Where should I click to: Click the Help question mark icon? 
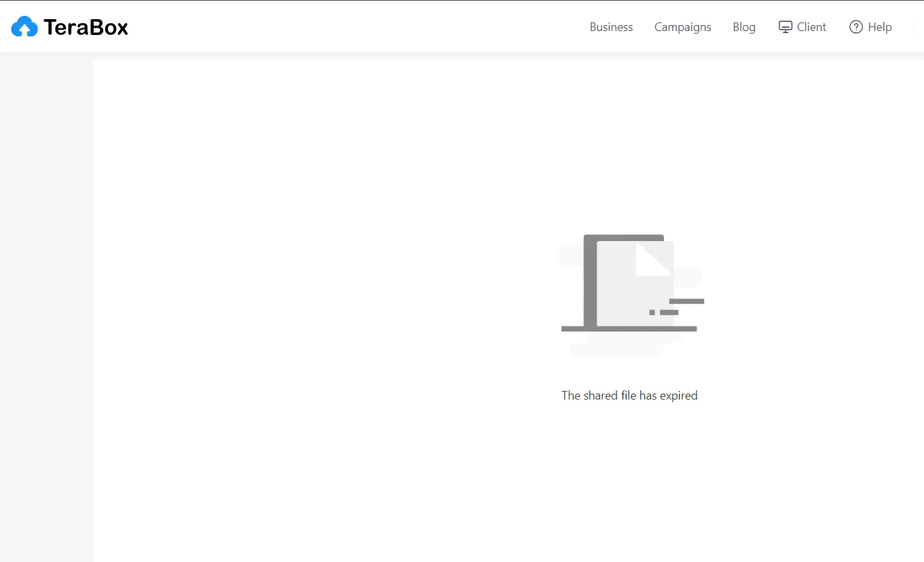[x=856, y=27]
